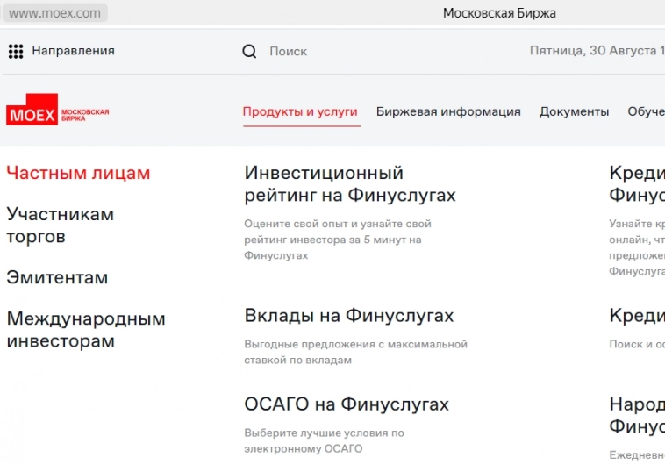Open Направления menu label
Screen dimensions: 665x465
point(74,51)
